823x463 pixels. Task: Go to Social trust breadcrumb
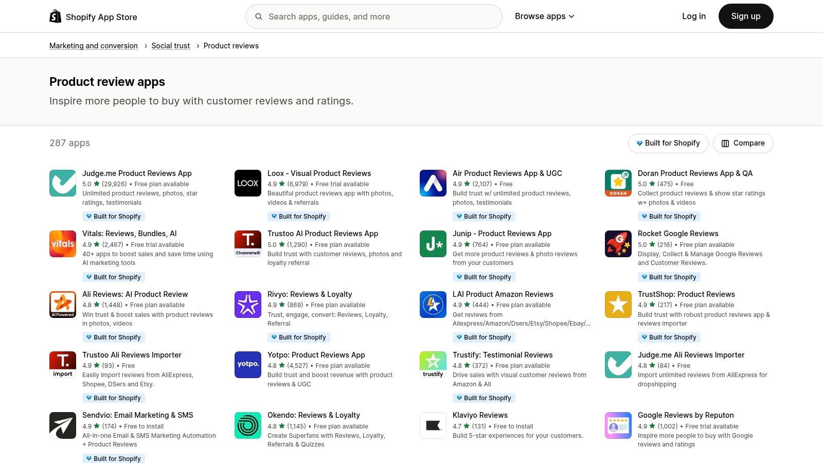[x=170, y=46]
